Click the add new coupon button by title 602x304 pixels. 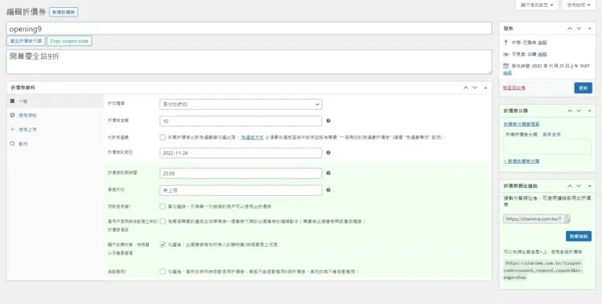(x=63, y=13)
